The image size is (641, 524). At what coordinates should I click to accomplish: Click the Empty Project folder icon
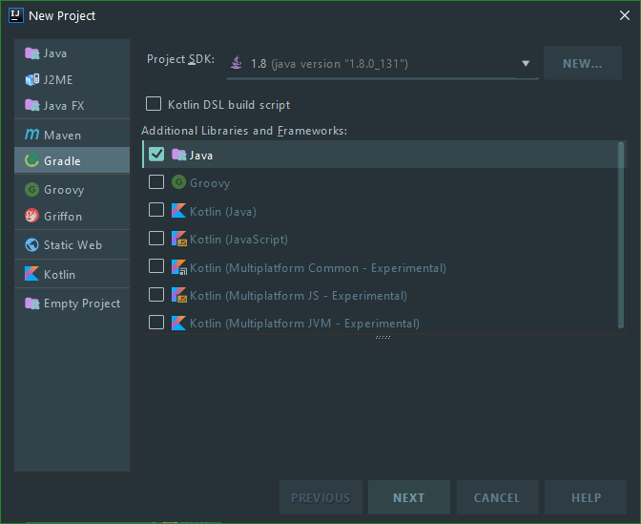31,304
